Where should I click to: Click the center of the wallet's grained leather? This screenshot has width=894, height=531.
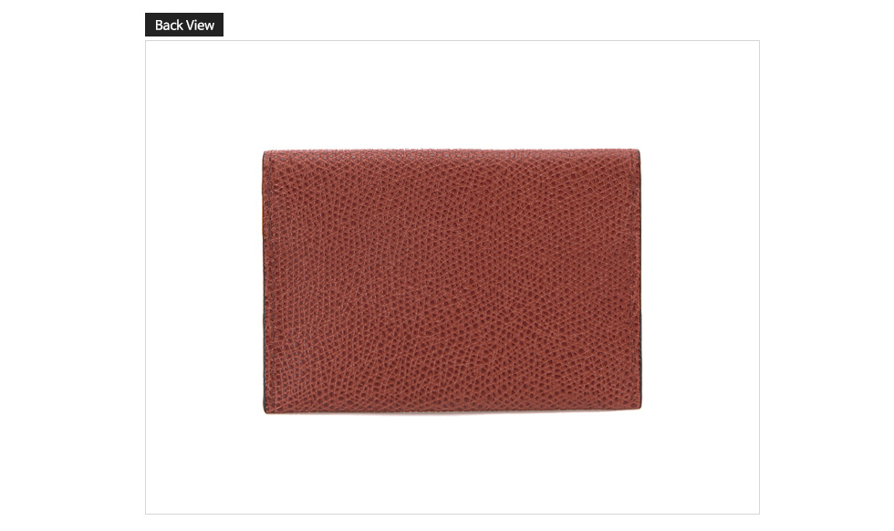pyautogui.click(x=452, y=281)
